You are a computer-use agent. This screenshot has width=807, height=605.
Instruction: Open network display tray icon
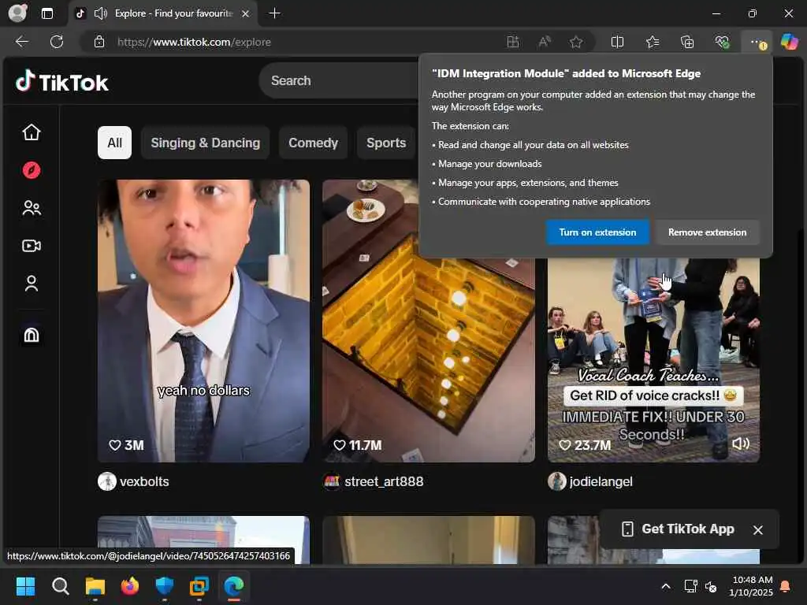(x=690, y=586)
